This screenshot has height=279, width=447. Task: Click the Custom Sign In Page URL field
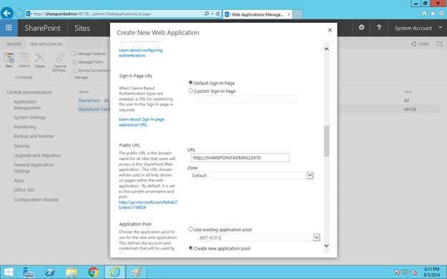(x=247, y=99)
